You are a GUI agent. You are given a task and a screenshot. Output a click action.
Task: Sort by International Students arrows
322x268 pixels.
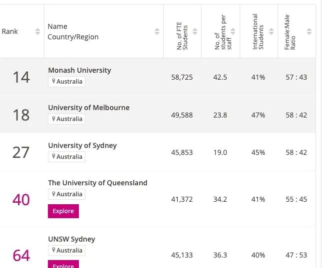[271, 31]
